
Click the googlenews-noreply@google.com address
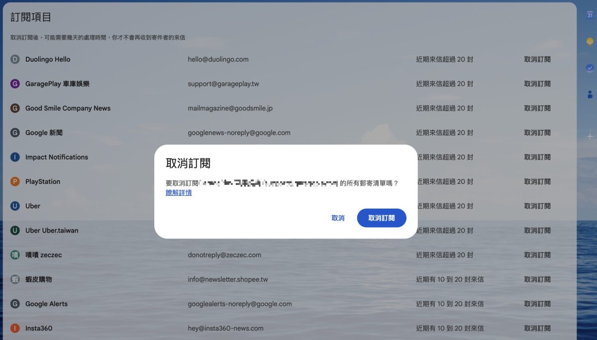[x=239, y=133]
